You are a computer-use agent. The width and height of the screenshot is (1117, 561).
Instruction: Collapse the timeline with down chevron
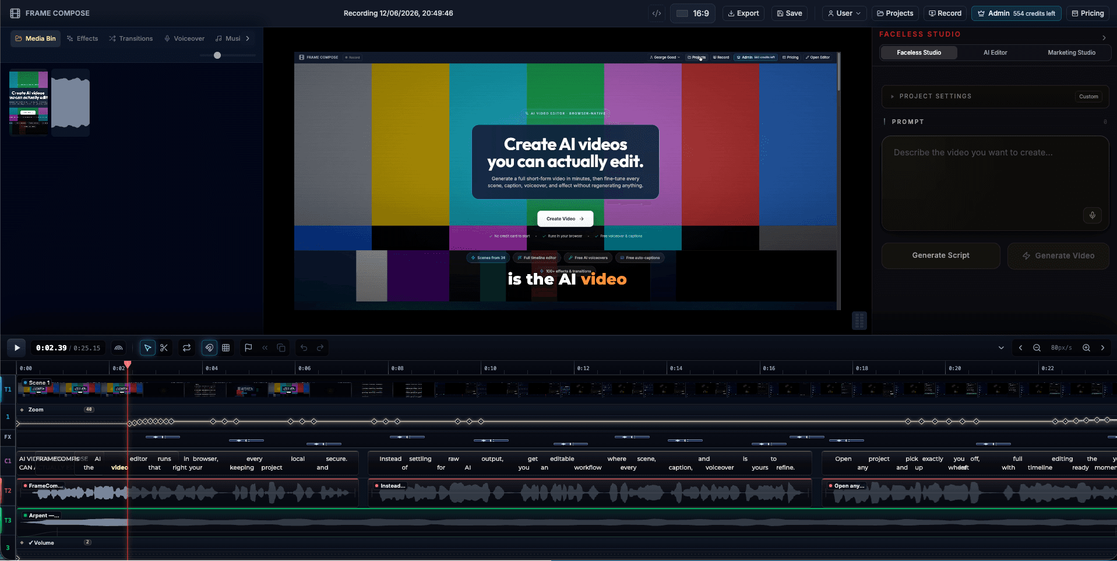1001,348
